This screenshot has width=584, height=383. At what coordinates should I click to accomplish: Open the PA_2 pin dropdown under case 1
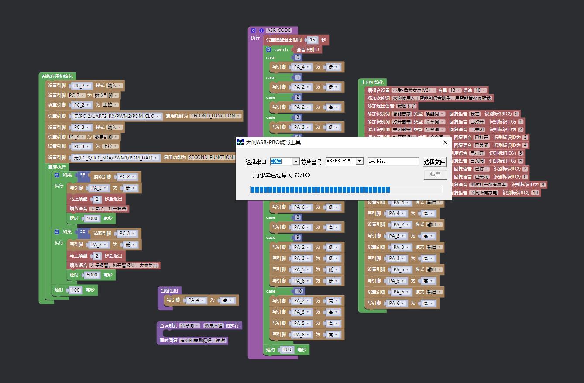coord(302,87)
